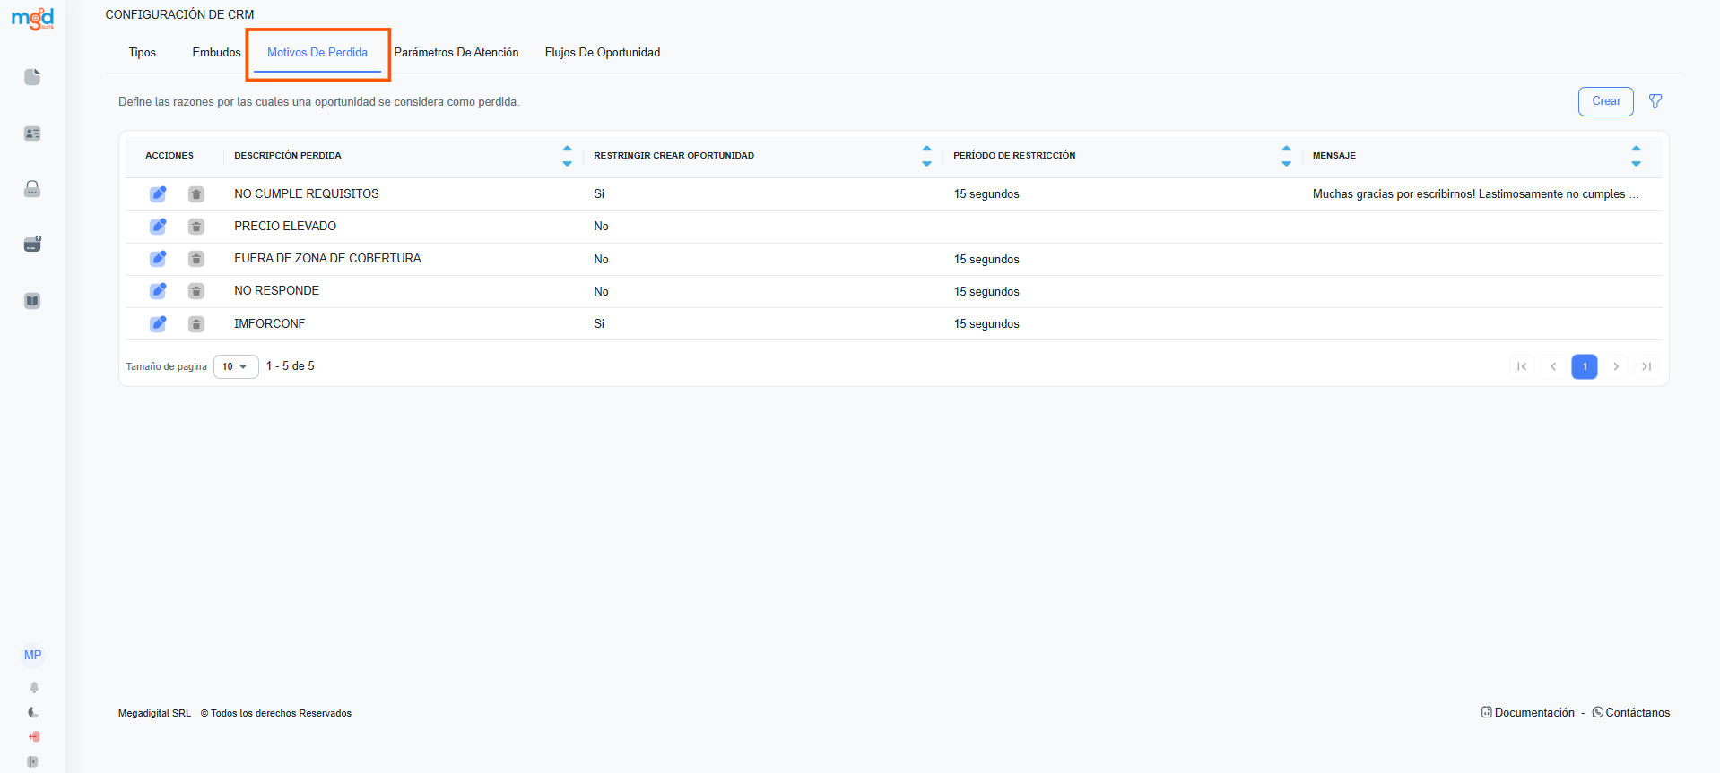Sort by Período de Restricción column

click(1286, 156)
